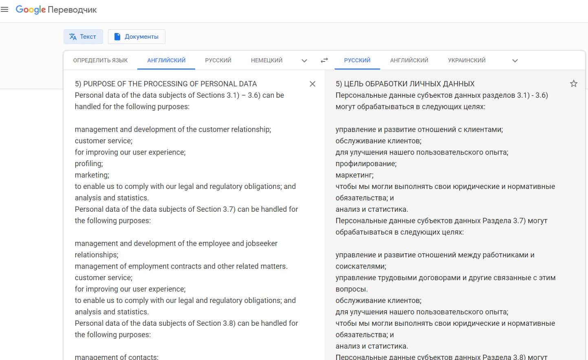Save translation with the star icon
The image size is (588, 360).
pyautogui.click(x=574, y=83)
